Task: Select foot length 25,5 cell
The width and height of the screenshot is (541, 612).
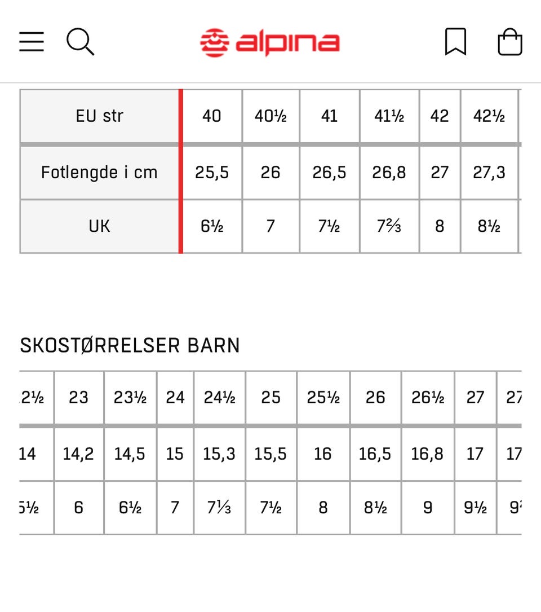Action: pos(212,172)
